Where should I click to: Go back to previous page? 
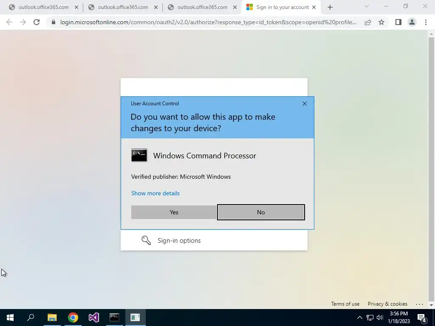coord(9,22)
